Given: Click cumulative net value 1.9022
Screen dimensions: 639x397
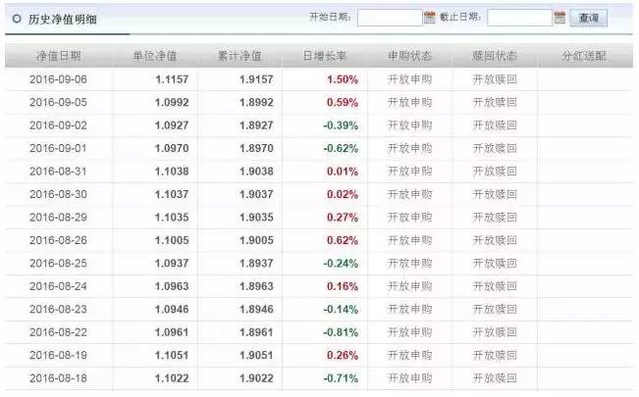Looking at the screenshot, I should [x=256, y=378].
